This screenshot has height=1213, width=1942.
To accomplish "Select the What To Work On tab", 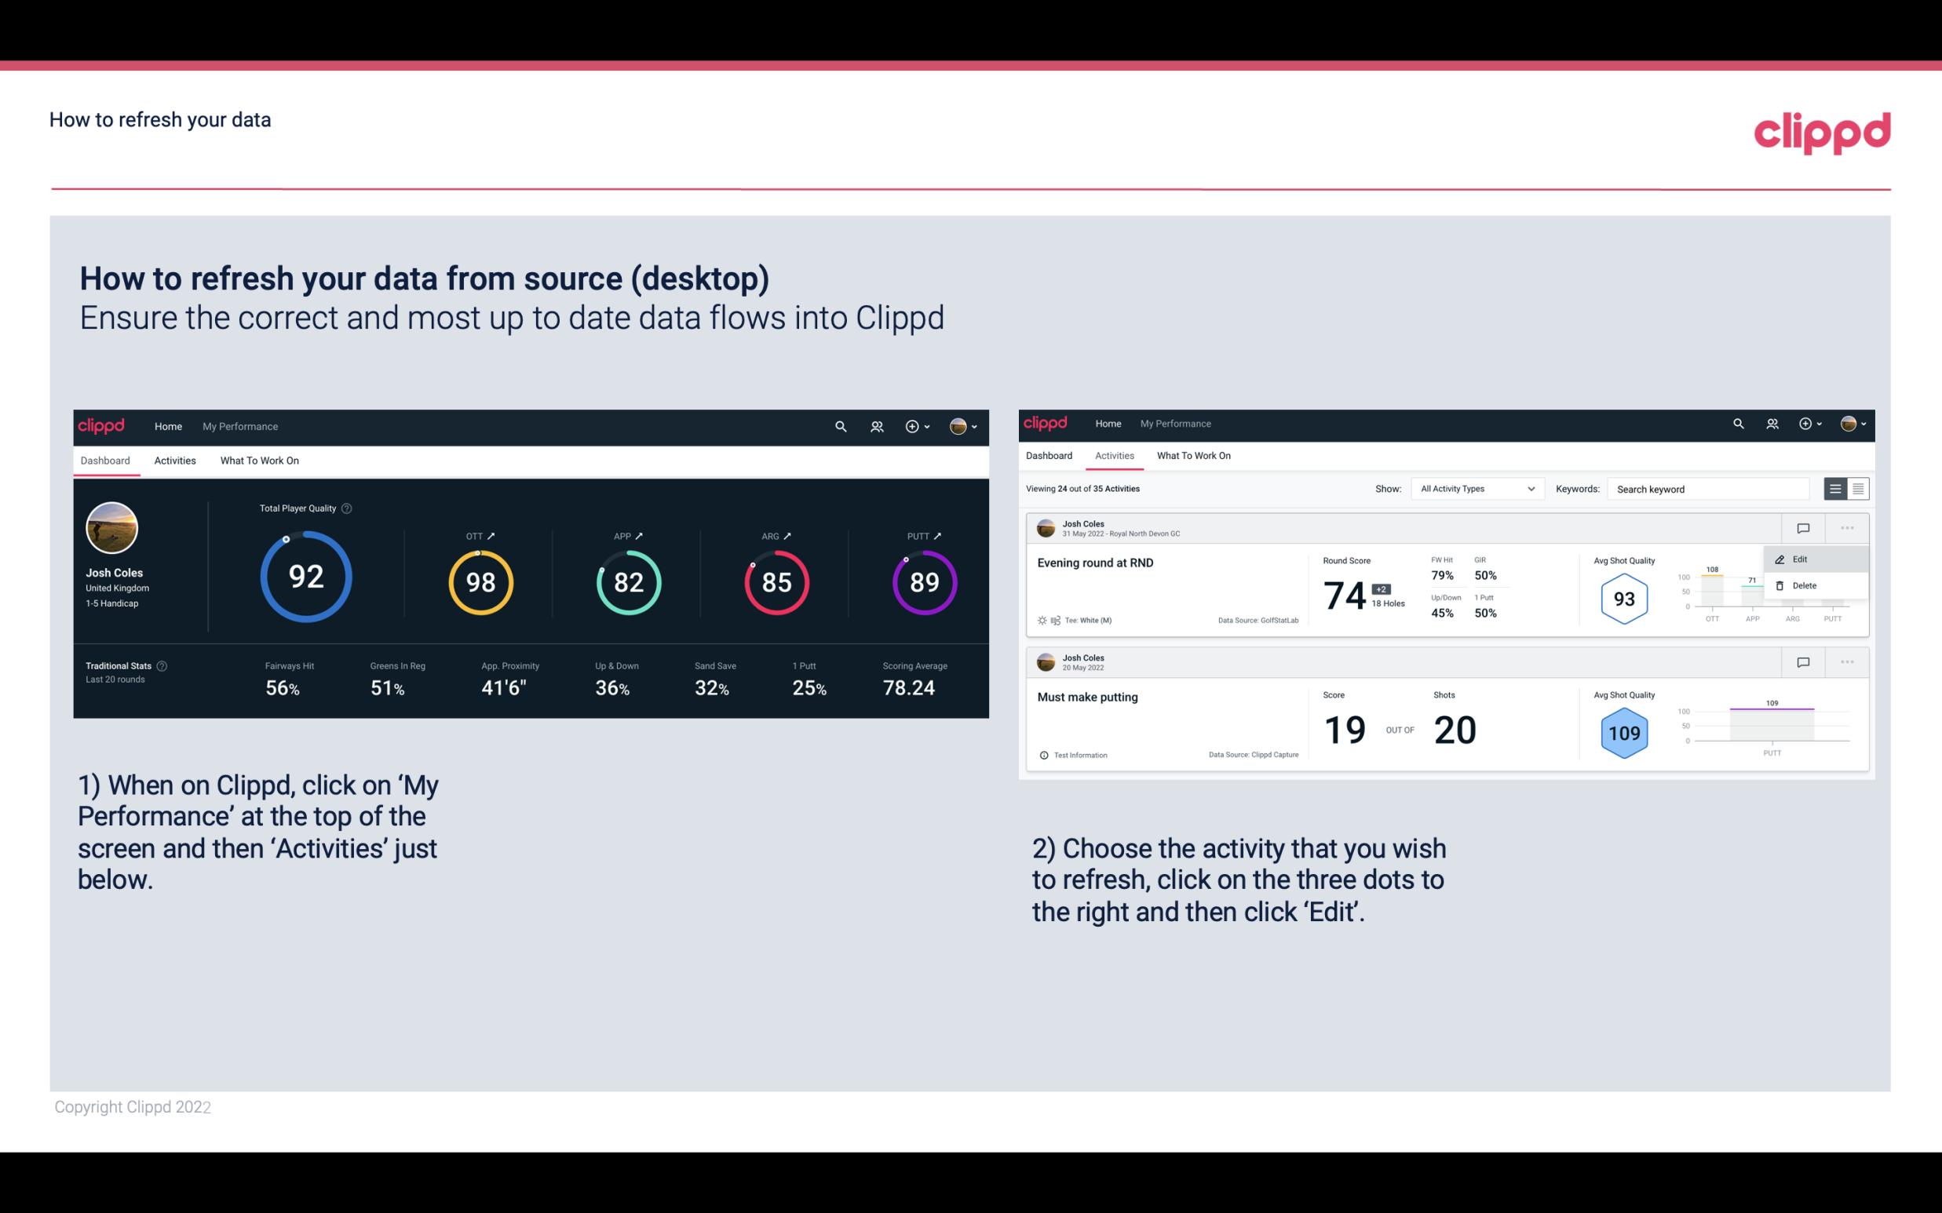I will pos(259,458).
